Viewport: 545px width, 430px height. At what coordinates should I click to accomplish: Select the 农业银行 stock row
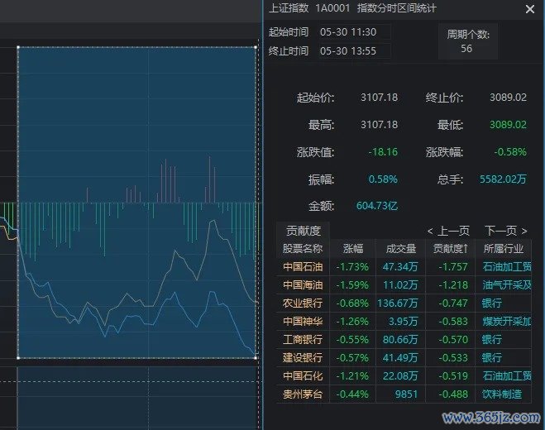point(404,303)
